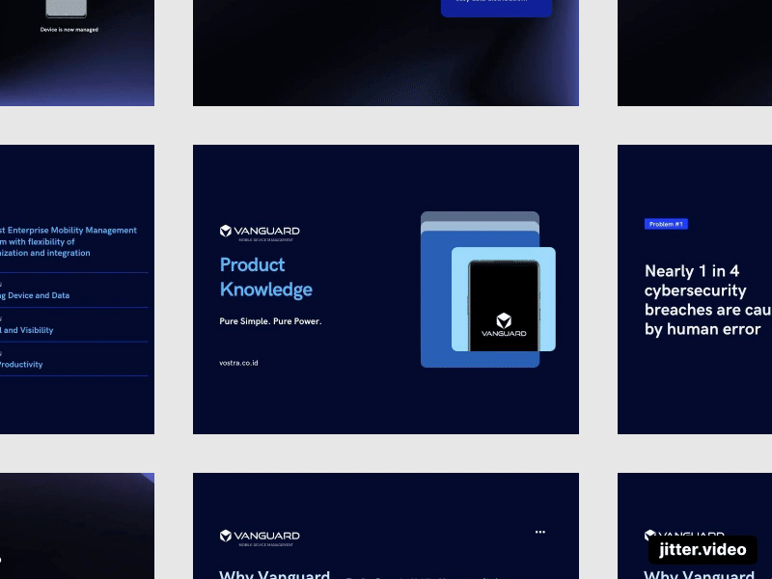Screen dimensions: 772x579
Task: Switch to the 'Why Vanguard' slide
Action: pos(386,526)
